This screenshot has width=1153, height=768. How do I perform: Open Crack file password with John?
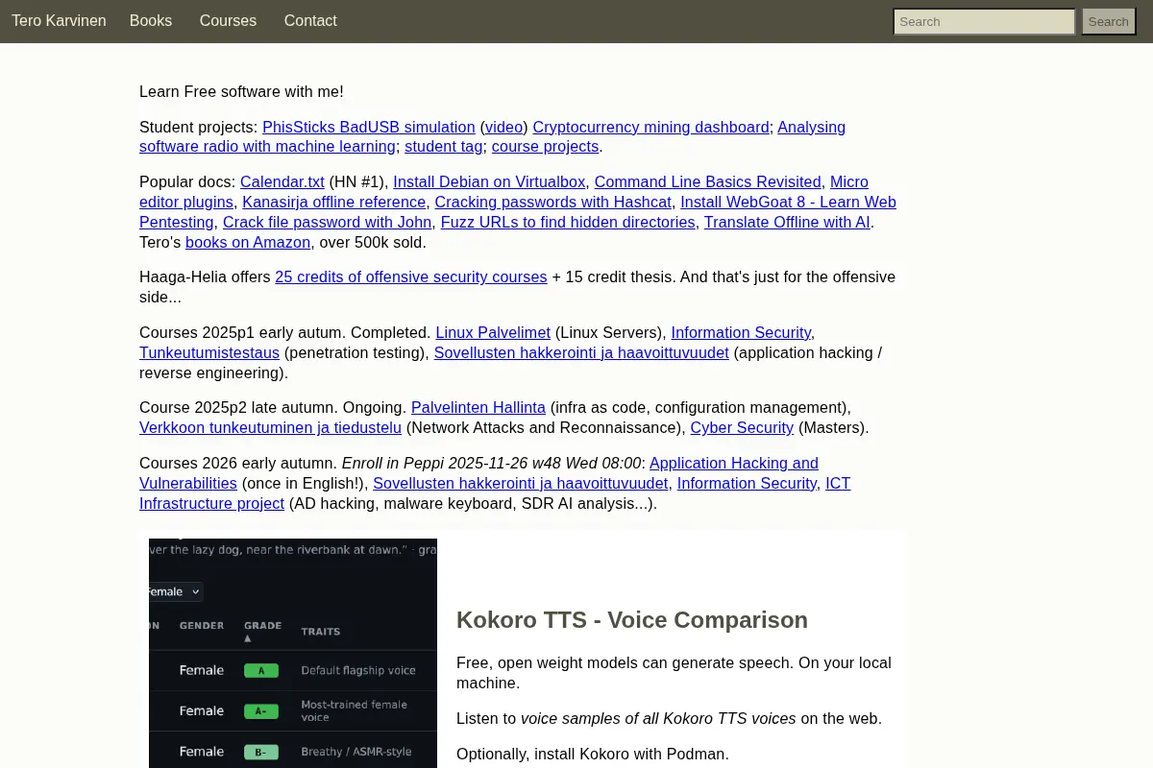[328, 222]
